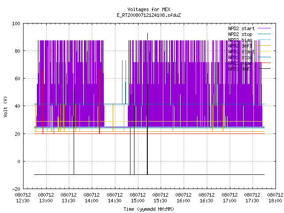The height and width of the screenshot is (213, 284).
Task: Click the red NPD1 bias legend line
Action: click(x=264, y=63)
